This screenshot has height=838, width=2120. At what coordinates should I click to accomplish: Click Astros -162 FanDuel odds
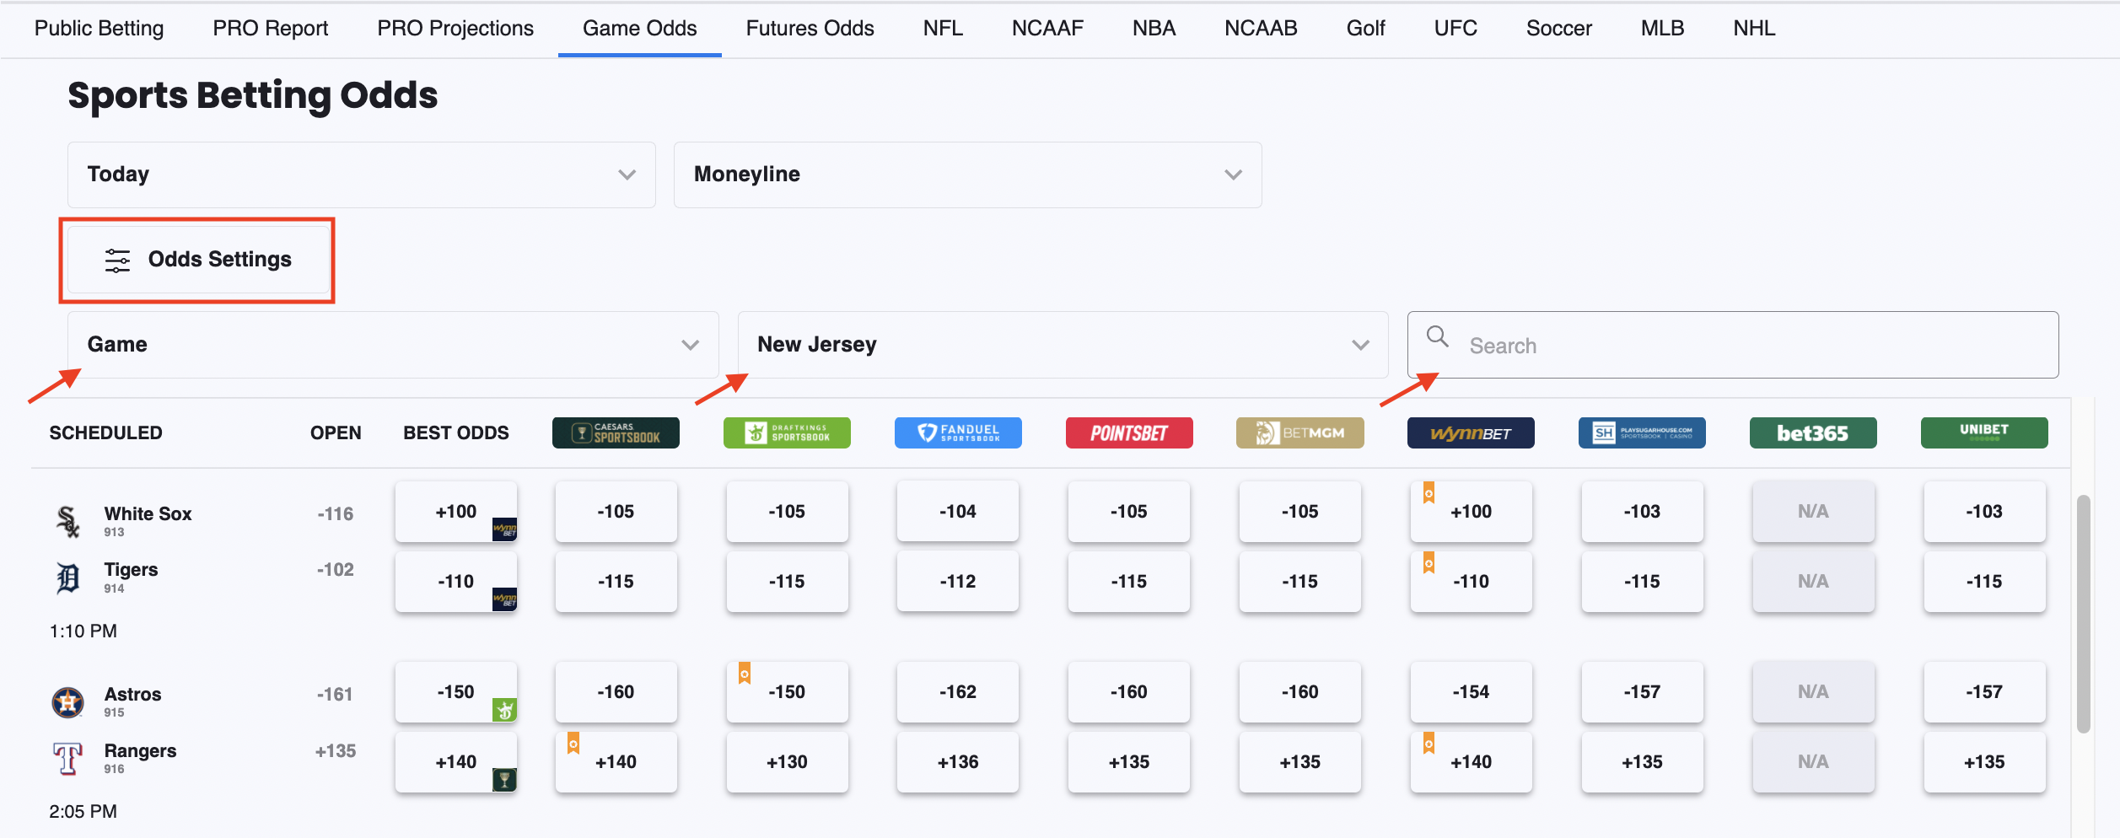[x=958, y=692]
